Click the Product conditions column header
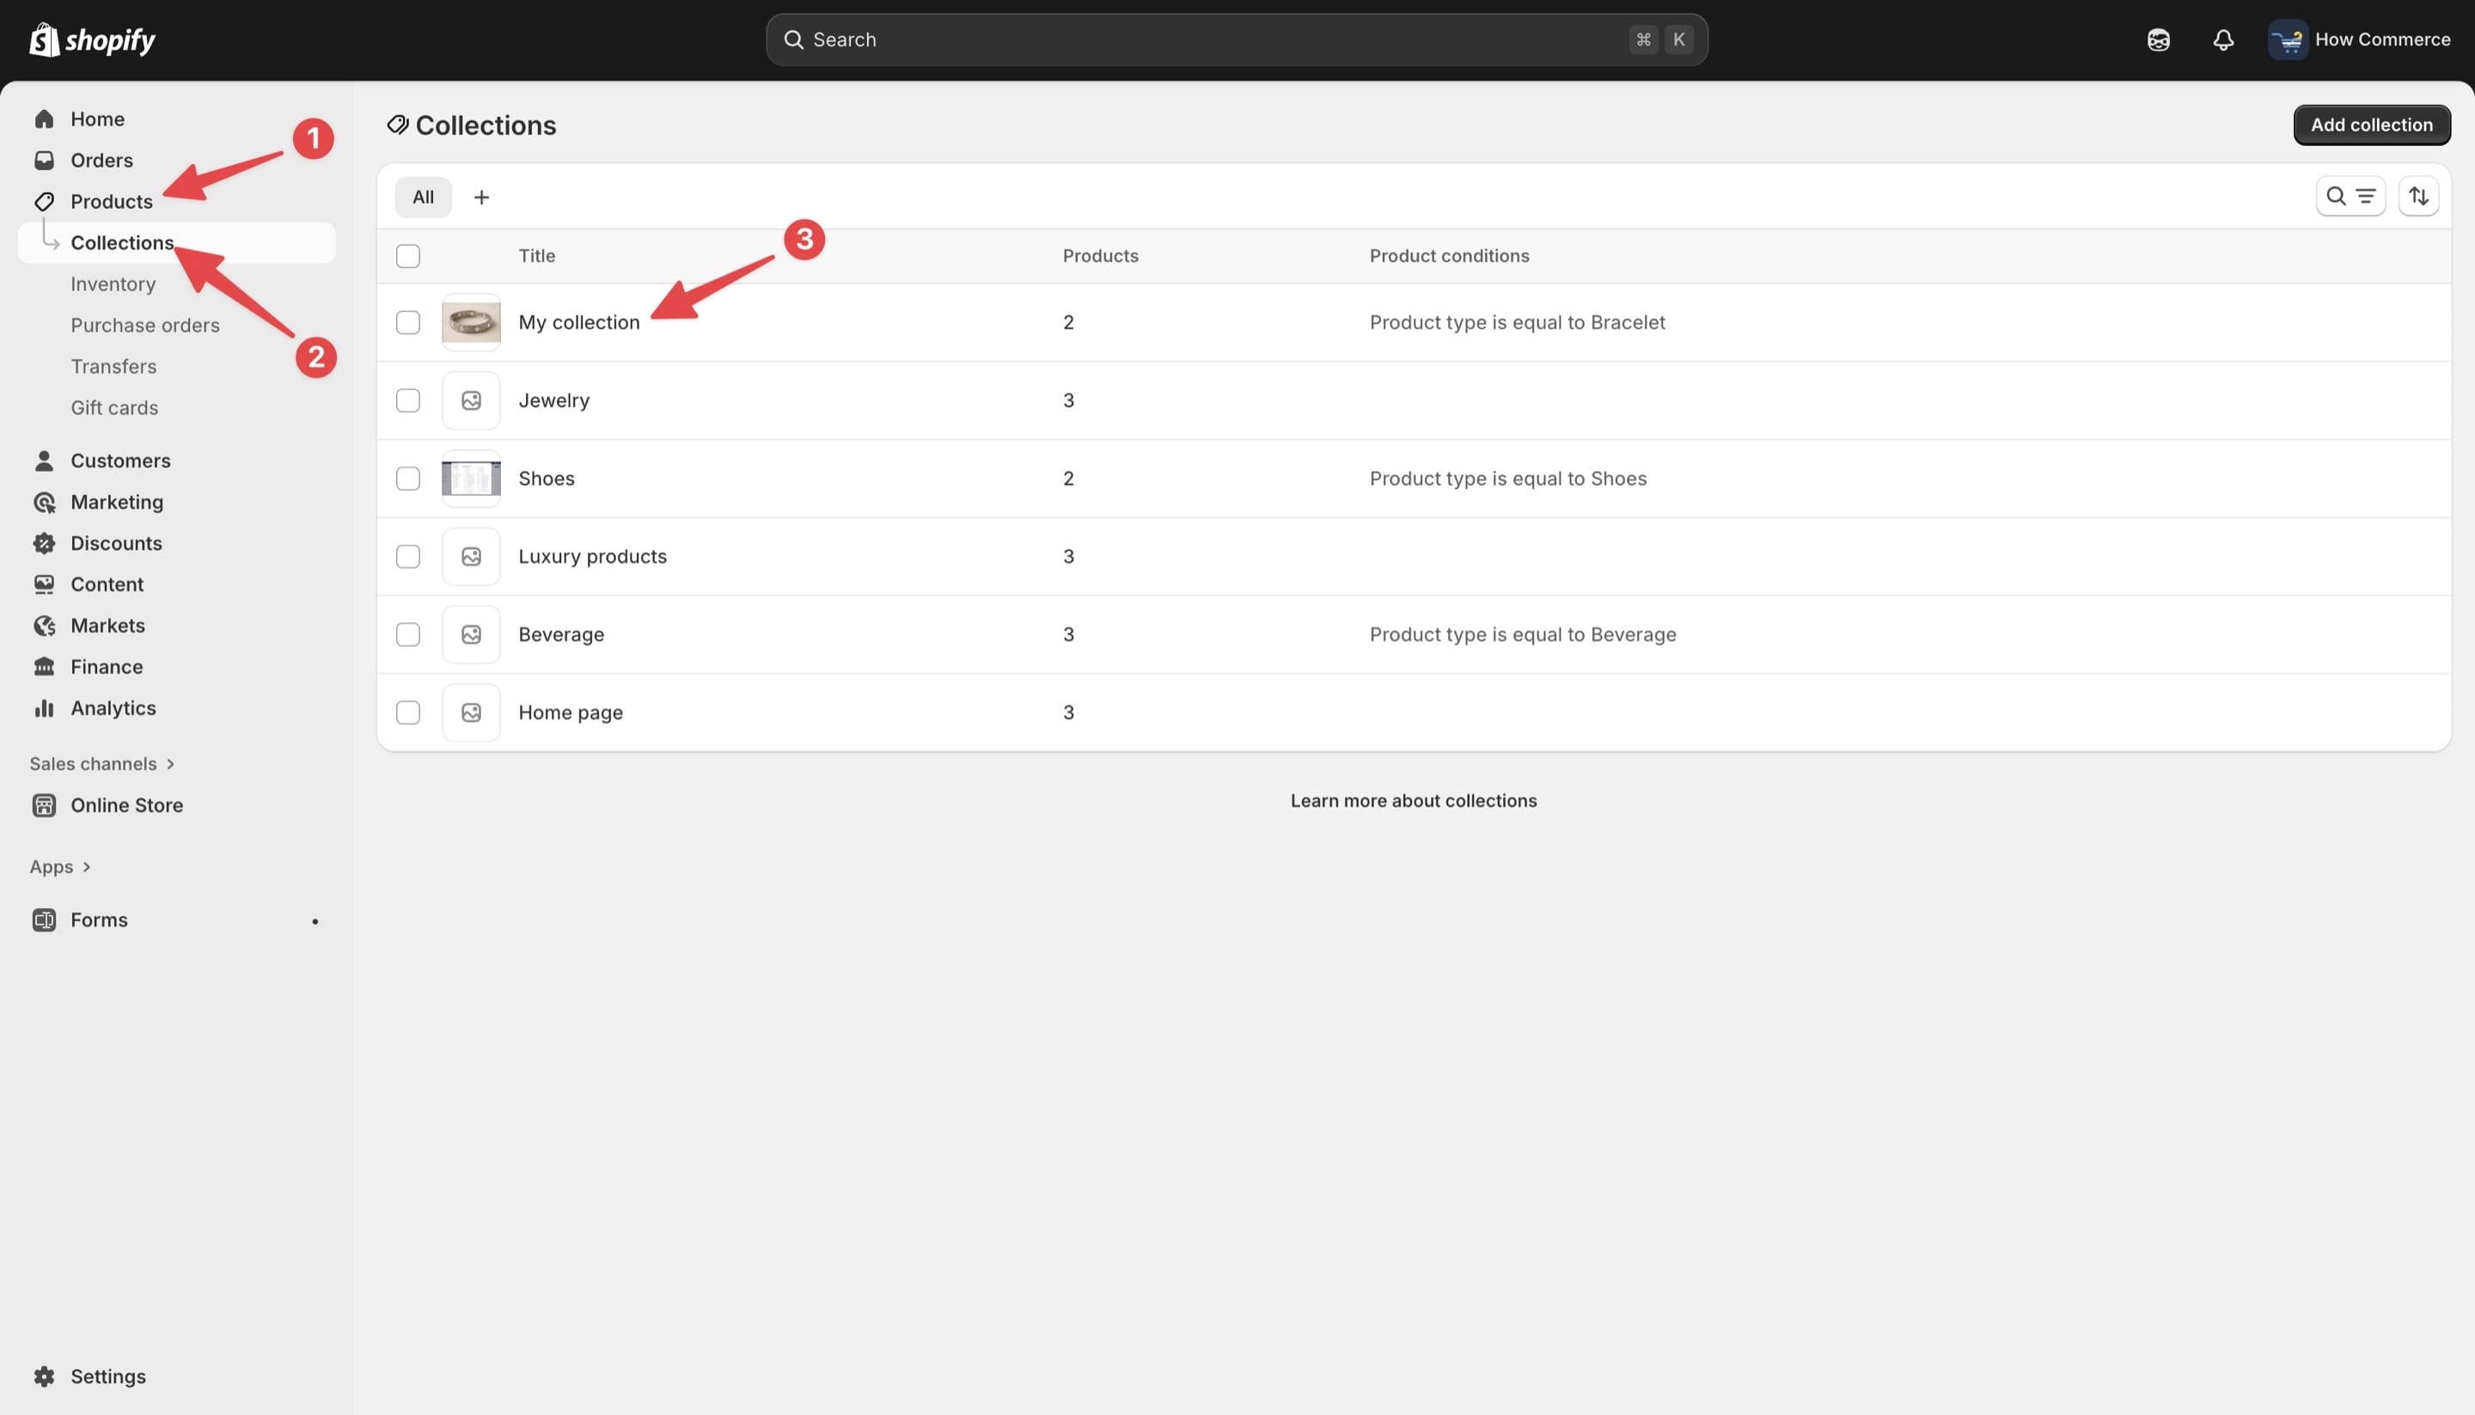The image size is (2475, 1415). (x=1450, y=256)
